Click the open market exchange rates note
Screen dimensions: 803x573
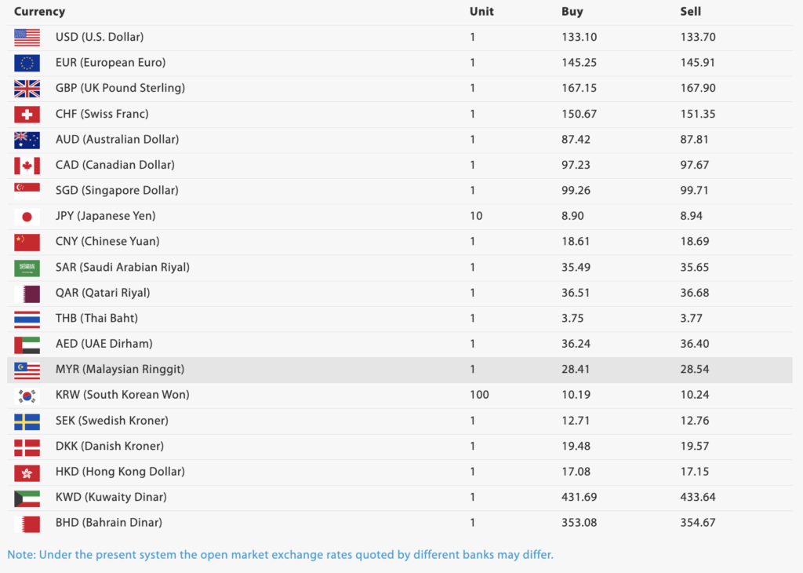[280, 555]
